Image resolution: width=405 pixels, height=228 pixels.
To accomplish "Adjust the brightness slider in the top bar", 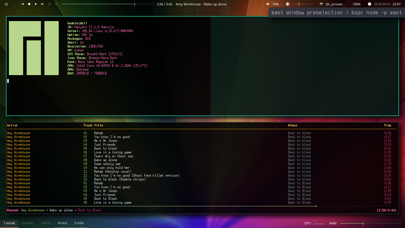I will pyautogui.click(x=302, y=4).
